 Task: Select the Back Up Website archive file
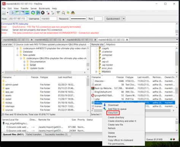(103, 88)
